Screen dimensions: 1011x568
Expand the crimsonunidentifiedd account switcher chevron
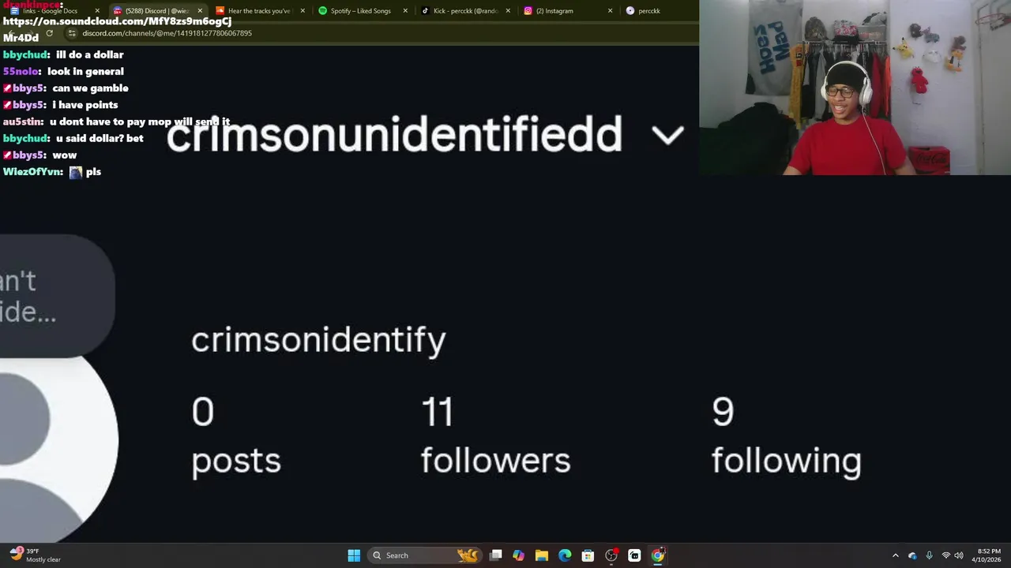[667, 135]
